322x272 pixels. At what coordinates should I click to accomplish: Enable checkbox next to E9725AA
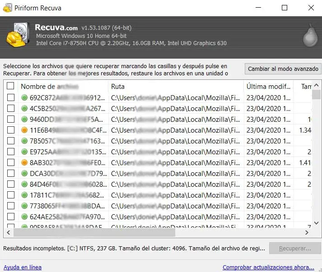pos(11,152)
